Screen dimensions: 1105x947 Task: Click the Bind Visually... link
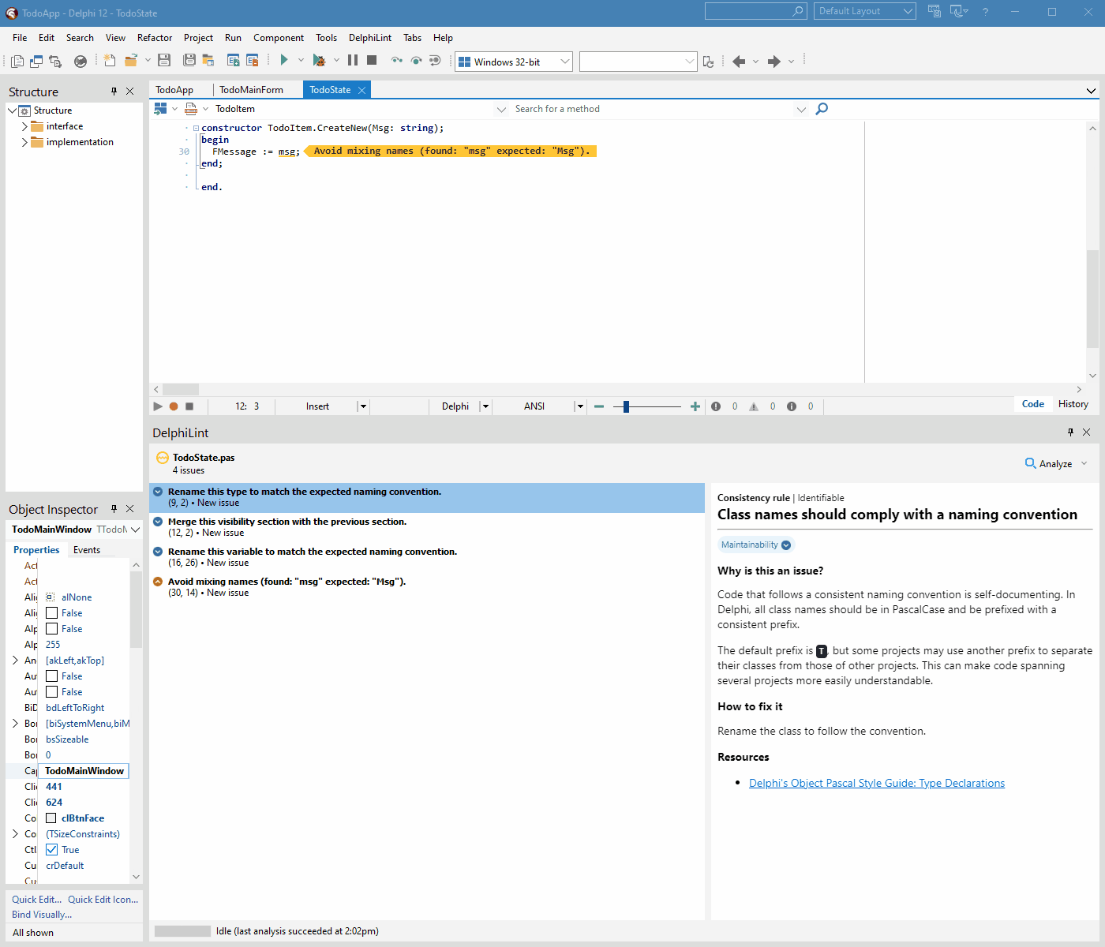coord(42,915)
